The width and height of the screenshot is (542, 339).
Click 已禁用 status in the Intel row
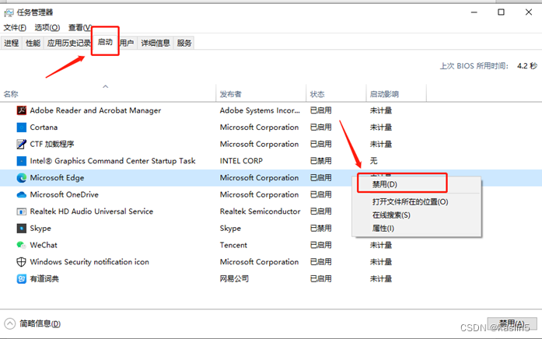tap(321, 161)
